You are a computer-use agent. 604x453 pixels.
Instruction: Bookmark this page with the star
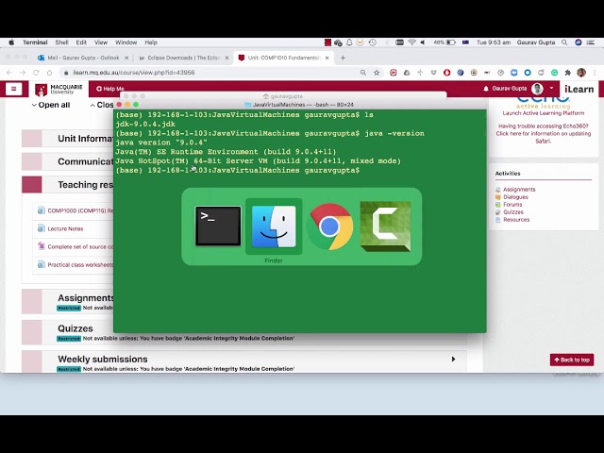(x=377, y=73)
